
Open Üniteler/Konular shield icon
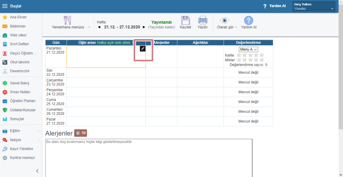(5, 110)
